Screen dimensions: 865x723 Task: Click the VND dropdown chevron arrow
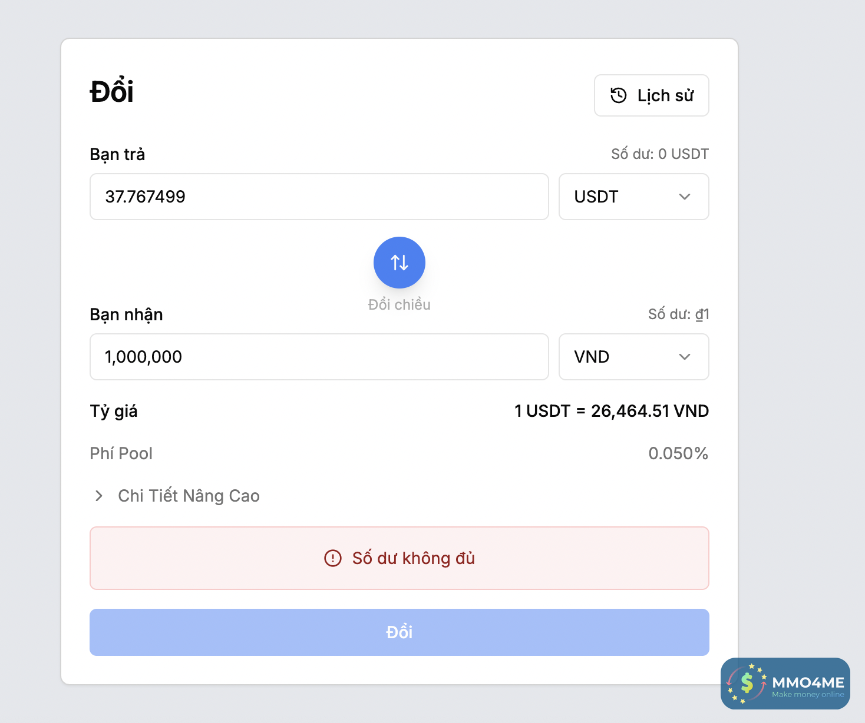click(x=684, y=357)
